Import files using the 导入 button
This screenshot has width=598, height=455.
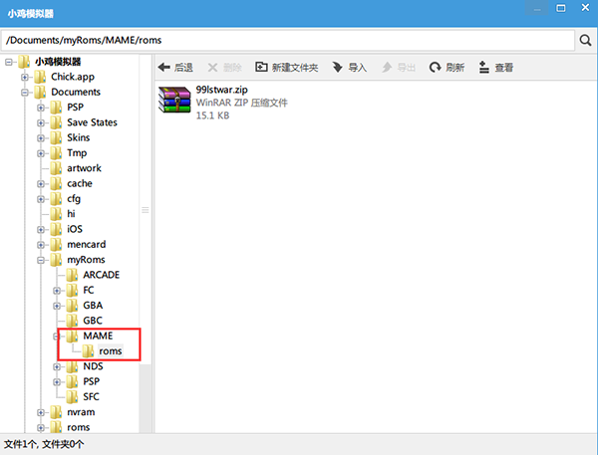coord(350,68)
